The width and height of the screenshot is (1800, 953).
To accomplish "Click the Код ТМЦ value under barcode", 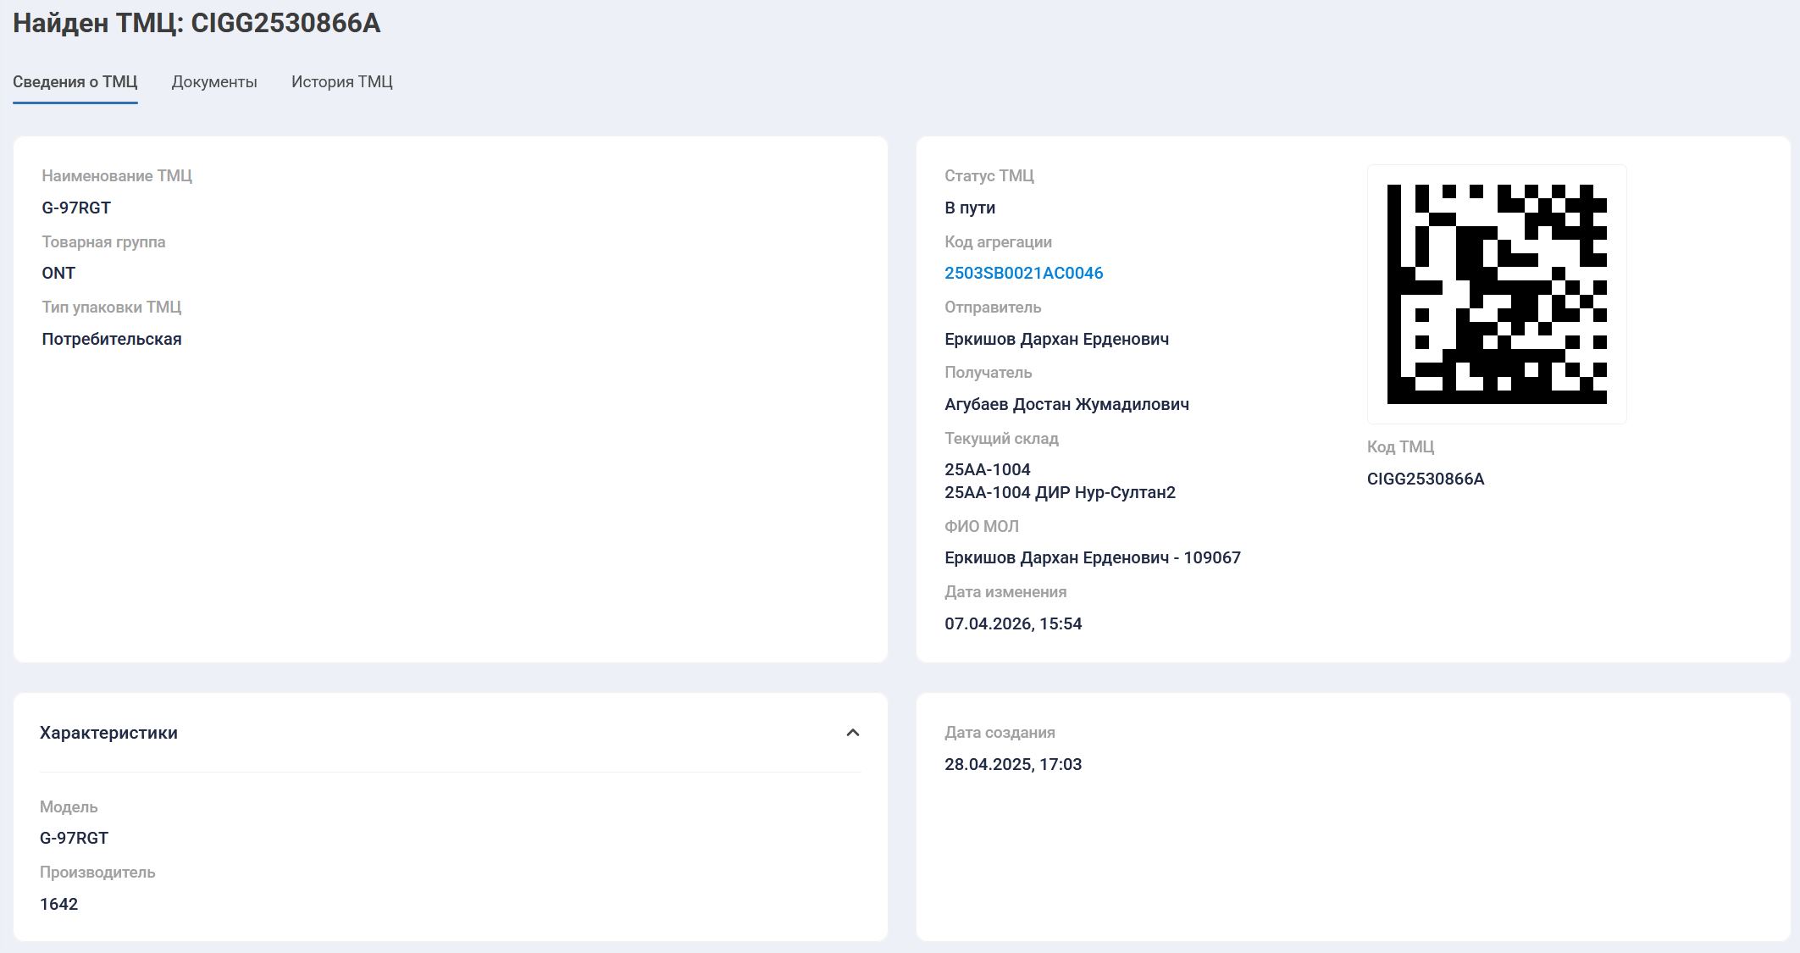I will [1425, 479].
